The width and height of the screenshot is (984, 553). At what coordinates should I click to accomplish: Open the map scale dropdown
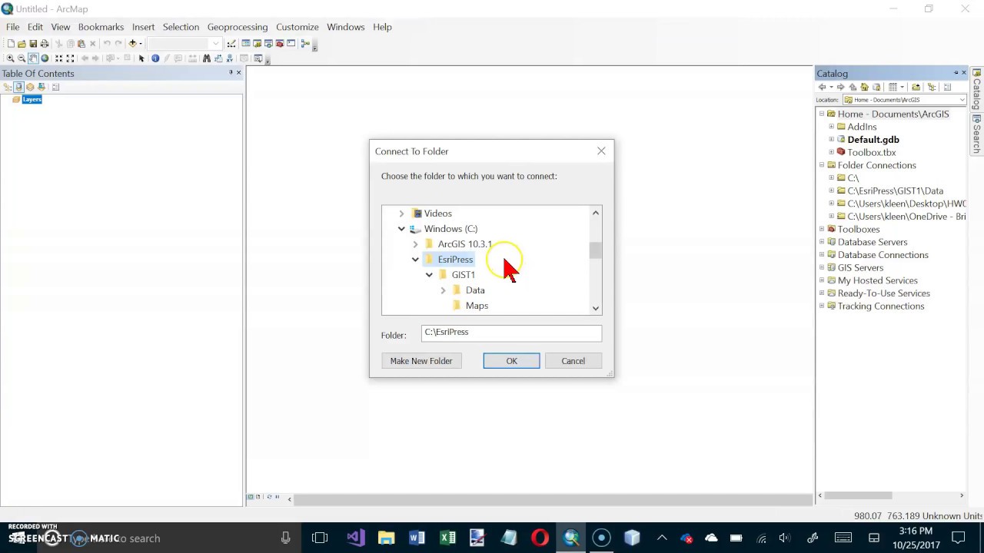(216, 44)
